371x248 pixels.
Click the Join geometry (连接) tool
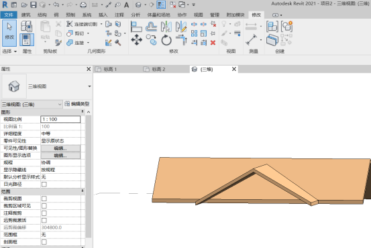[x=75, y=43]
